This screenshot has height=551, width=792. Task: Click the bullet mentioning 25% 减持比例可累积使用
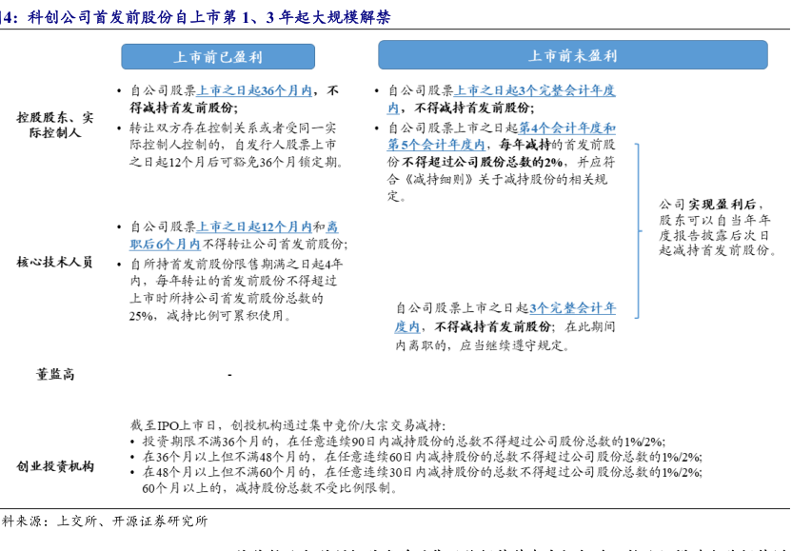coord(235,289)
